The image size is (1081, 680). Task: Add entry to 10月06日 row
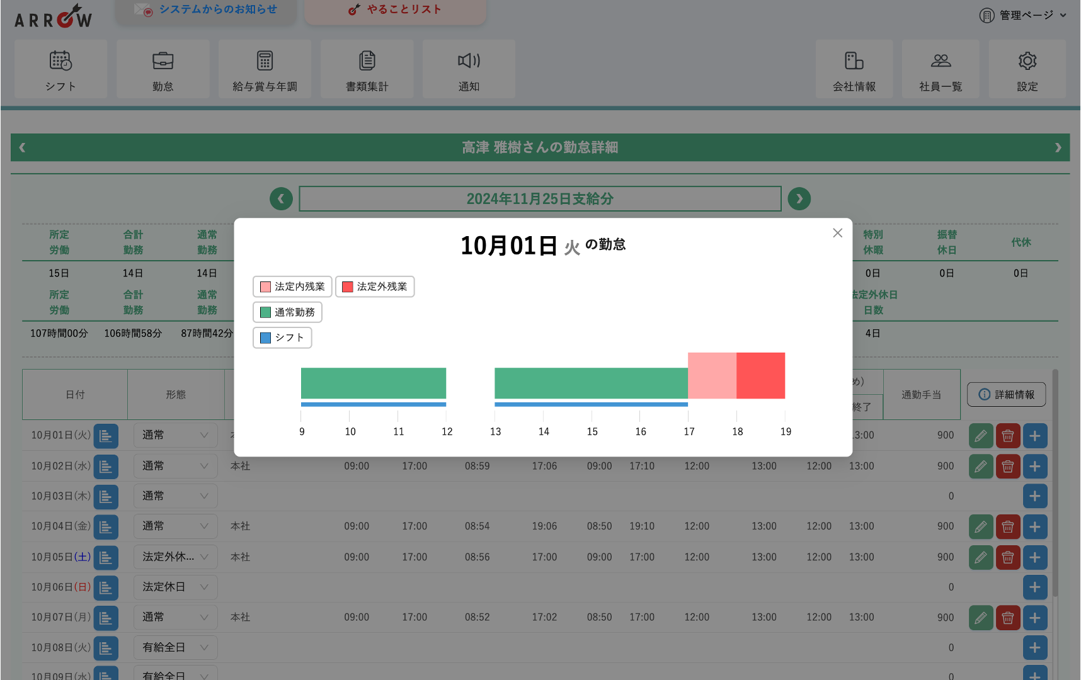[1035, 587]
